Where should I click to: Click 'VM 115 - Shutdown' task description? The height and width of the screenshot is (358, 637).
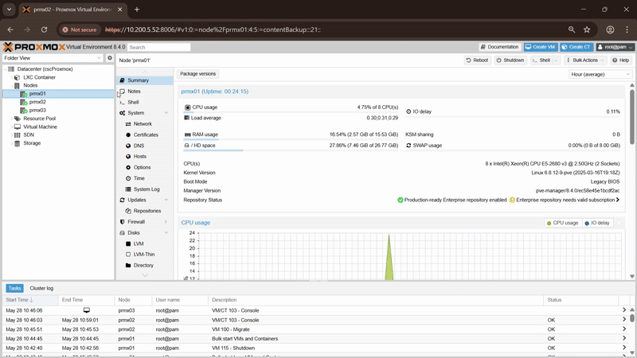point(233,348)
